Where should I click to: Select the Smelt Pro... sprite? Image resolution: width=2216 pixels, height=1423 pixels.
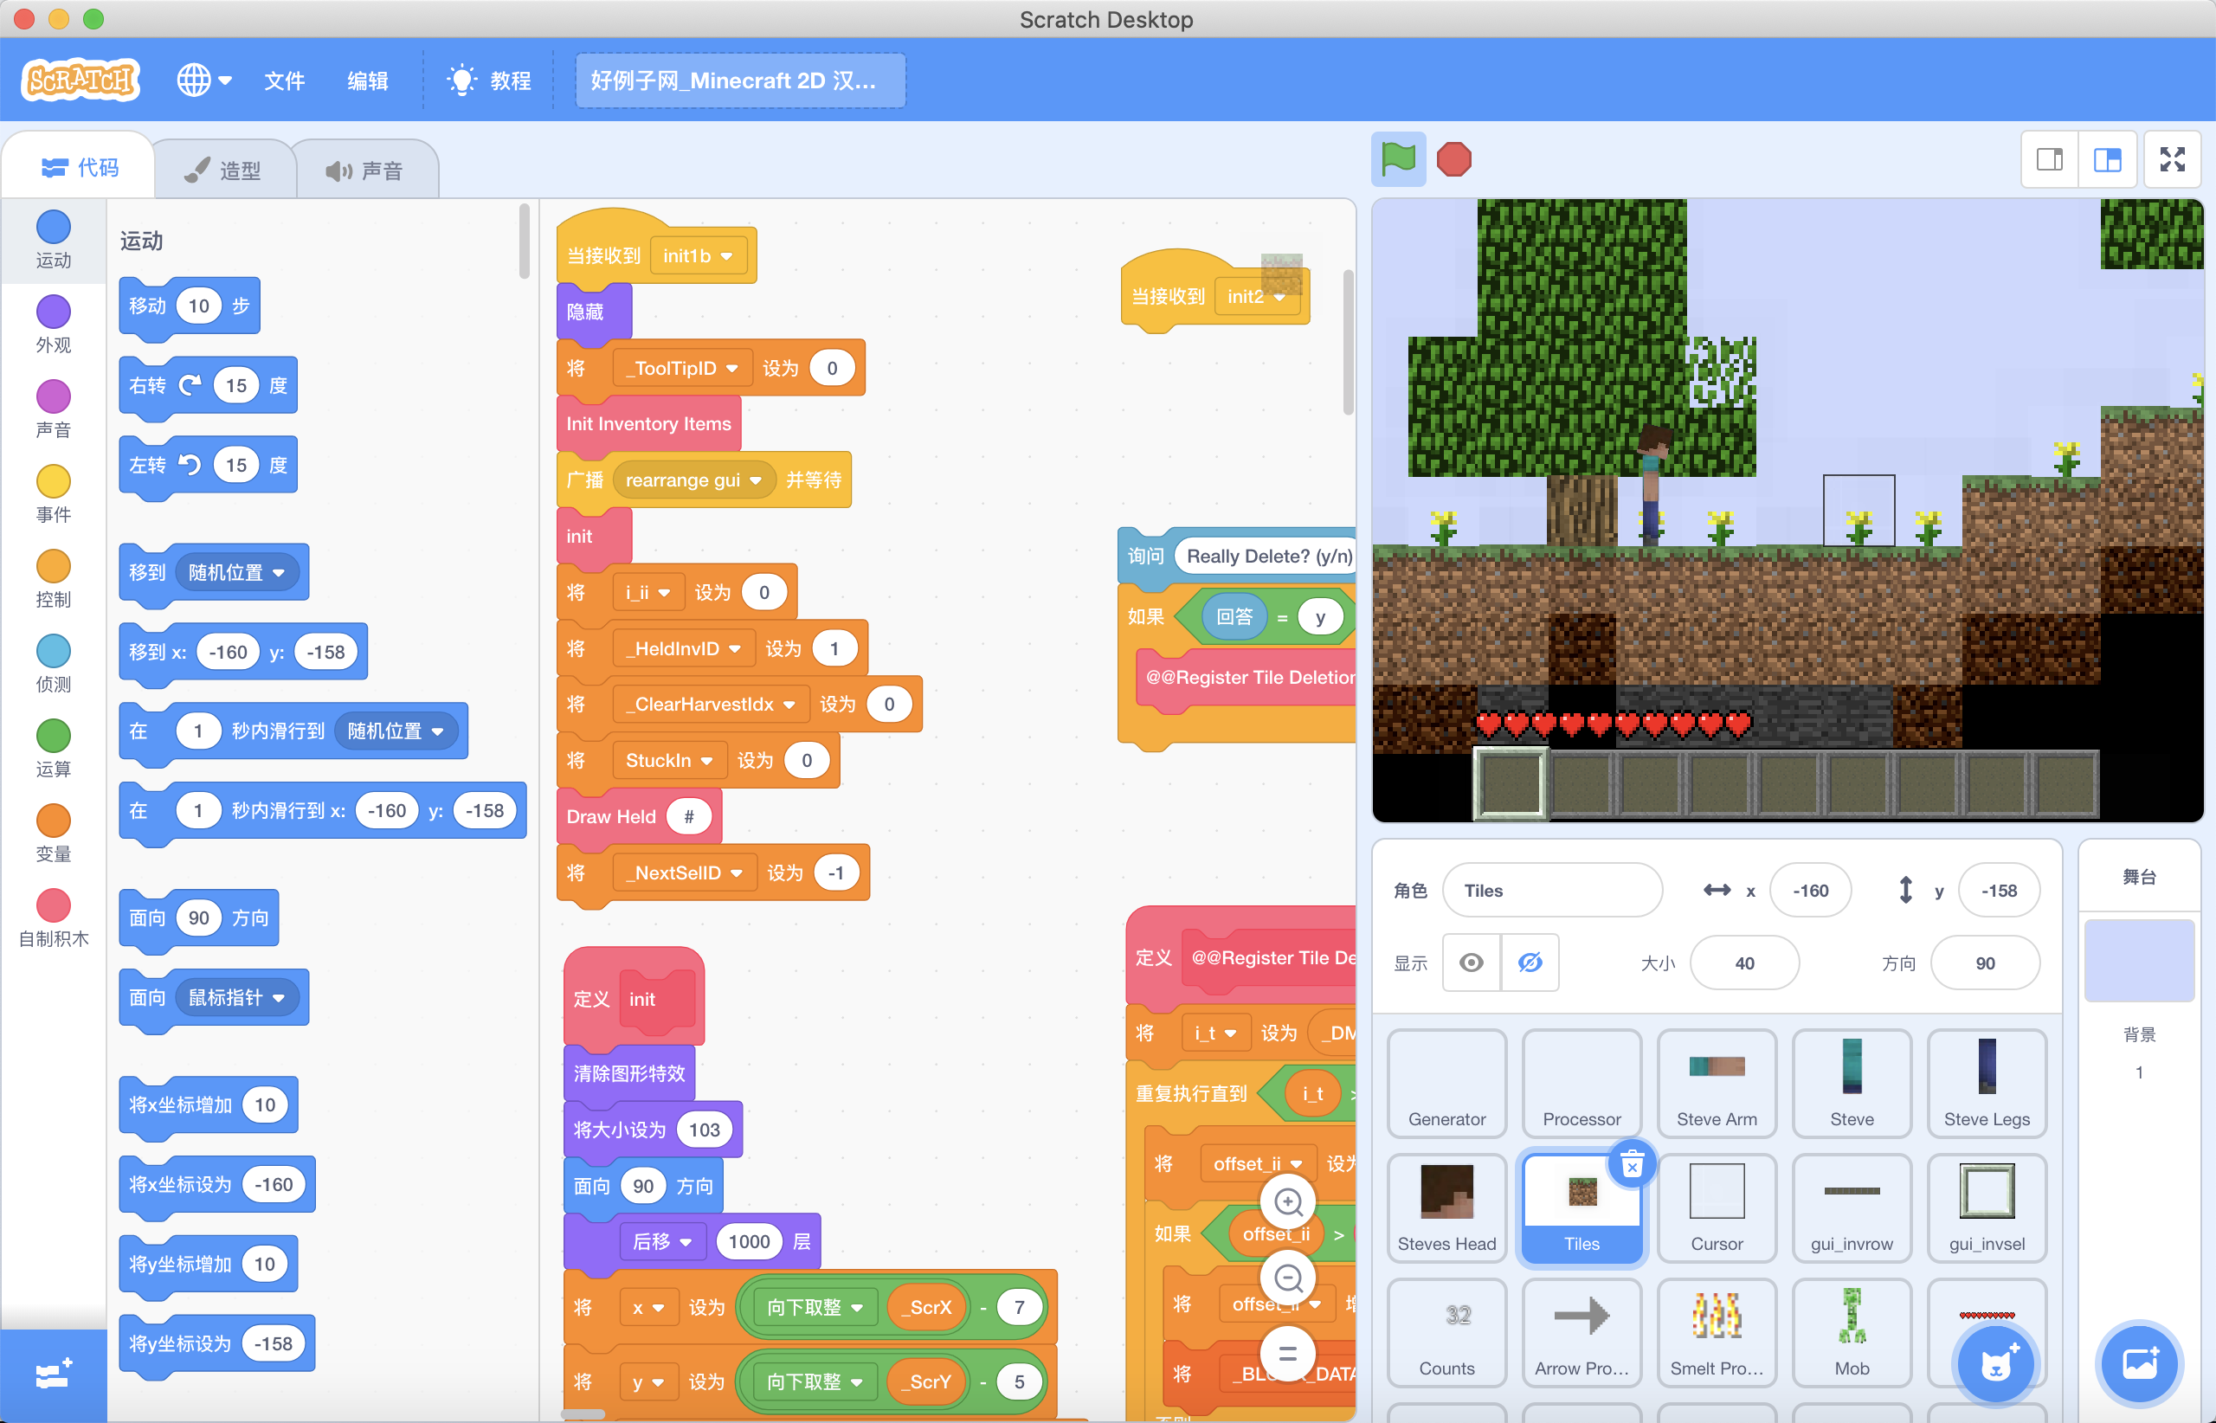[x=1717, y=1333]
